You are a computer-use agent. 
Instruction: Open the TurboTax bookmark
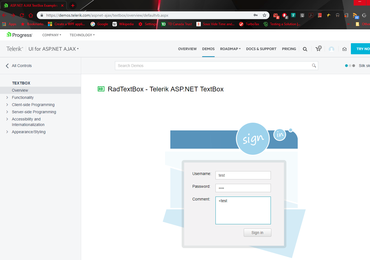249,24
